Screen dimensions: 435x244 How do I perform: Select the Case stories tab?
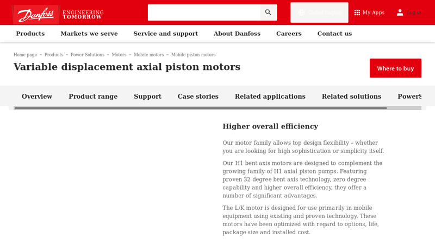(198, 97)
